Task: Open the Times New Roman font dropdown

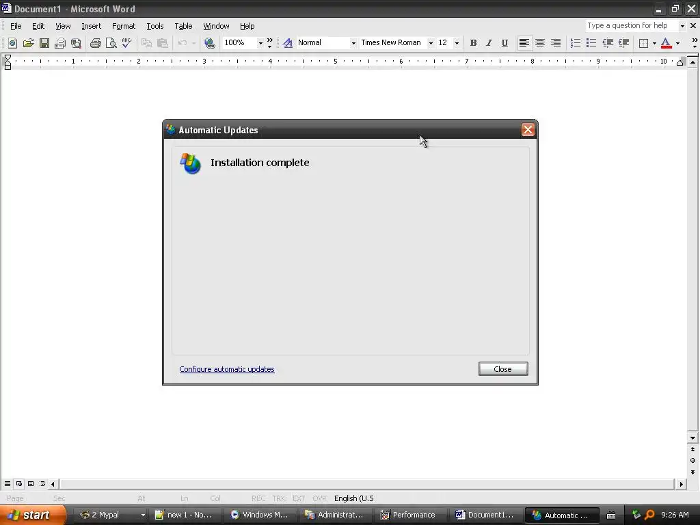Action: click(x=431, y=43)
